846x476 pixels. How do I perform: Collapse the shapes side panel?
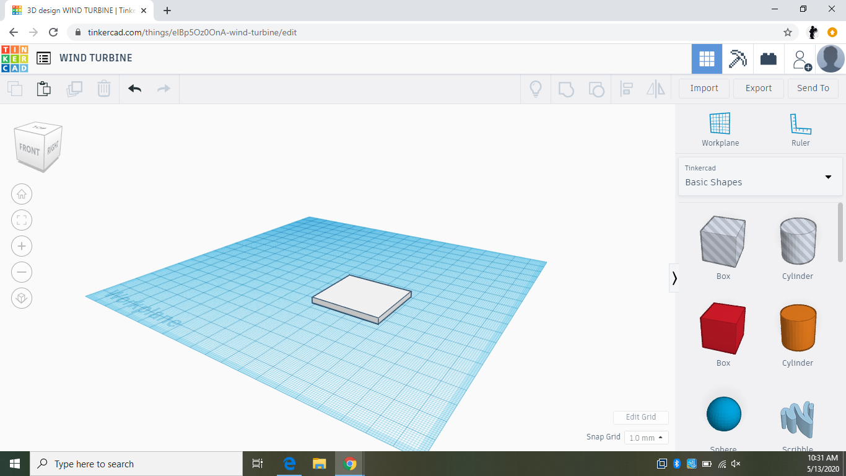[x=674, y=278]
